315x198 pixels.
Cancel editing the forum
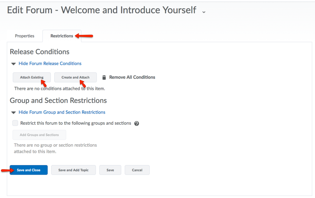(x=137, y=170)
